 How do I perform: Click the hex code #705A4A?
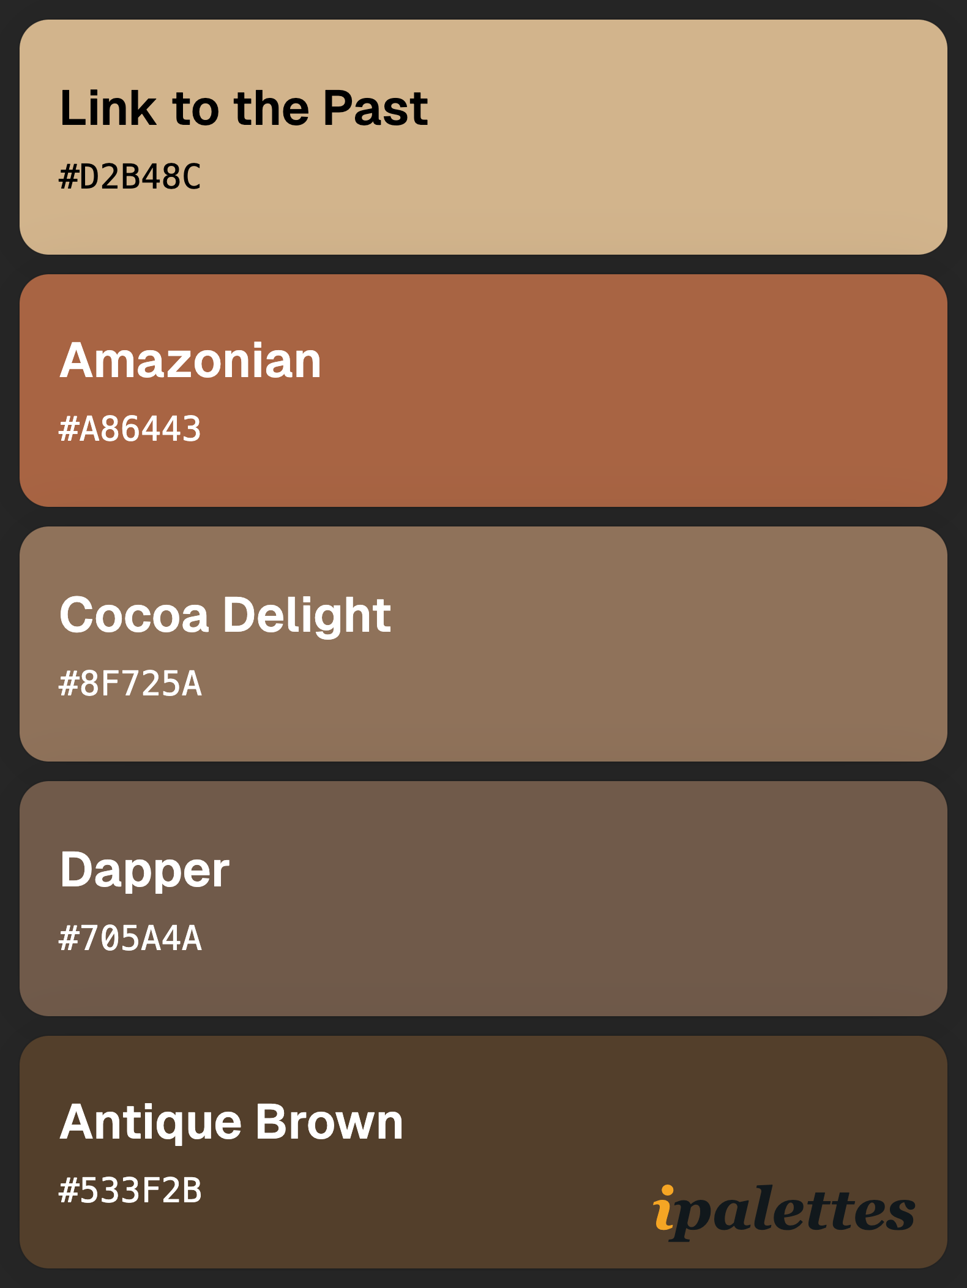[130, 938]
